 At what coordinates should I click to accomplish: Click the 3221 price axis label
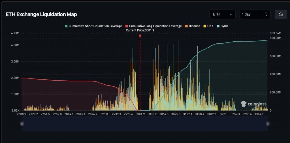point(223,114)
